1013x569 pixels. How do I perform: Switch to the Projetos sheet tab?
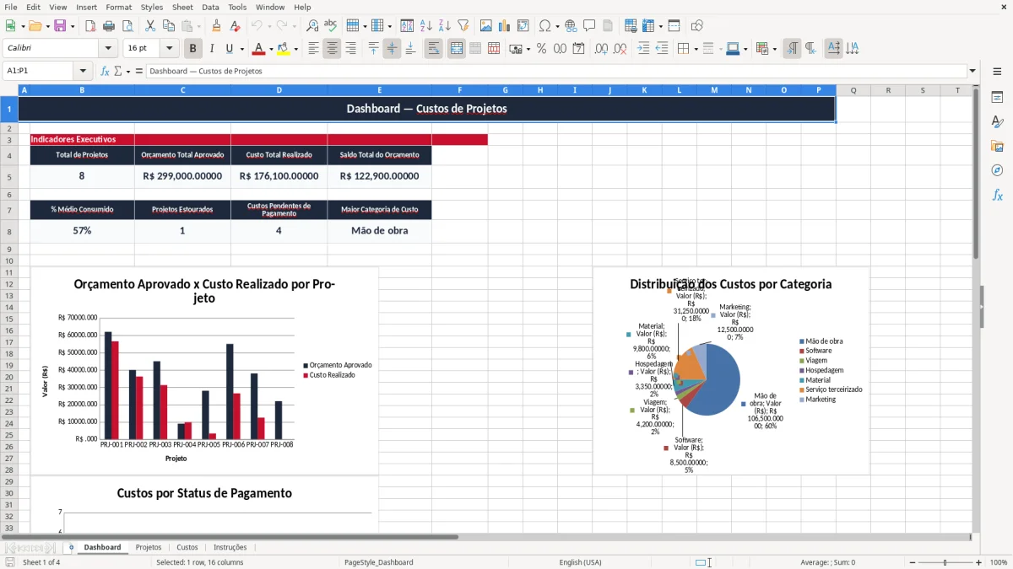[149, 547]
